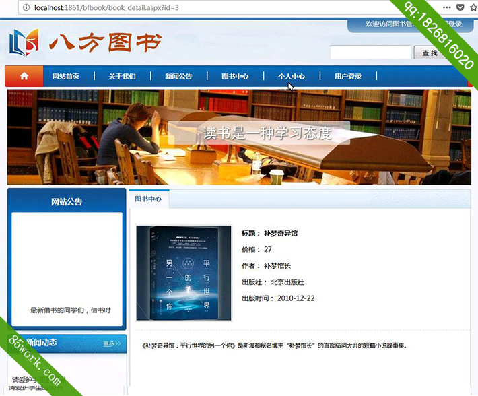Click the orange home icon in navigation bar
The height and width of the screenshot is (396, 478).
(24, 76)
